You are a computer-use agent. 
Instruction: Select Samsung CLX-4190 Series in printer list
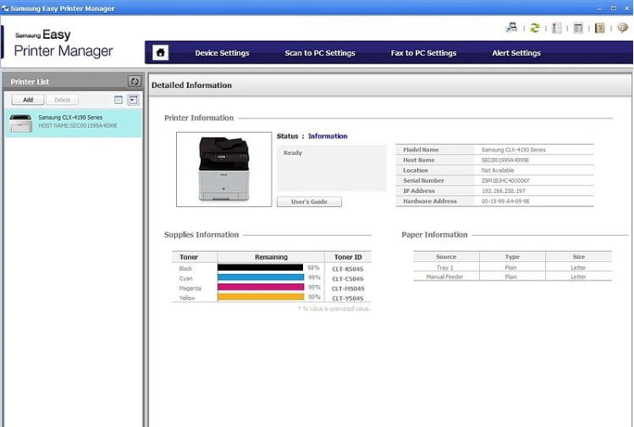pos(74,123)
